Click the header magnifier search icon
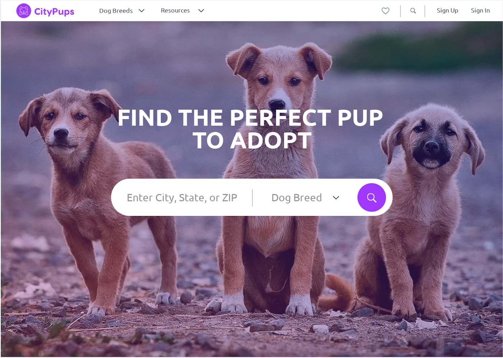 click(413, 11)
